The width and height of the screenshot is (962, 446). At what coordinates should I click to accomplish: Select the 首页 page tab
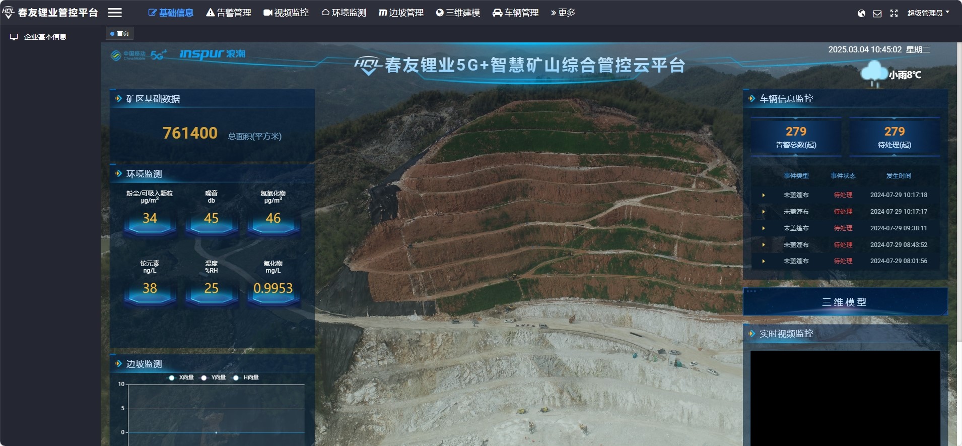pyautogui.click(x=120, y=34)
